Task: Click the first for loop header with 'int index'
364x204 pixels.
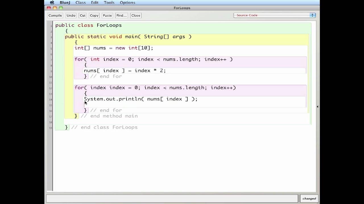Action: coord(154,59)
